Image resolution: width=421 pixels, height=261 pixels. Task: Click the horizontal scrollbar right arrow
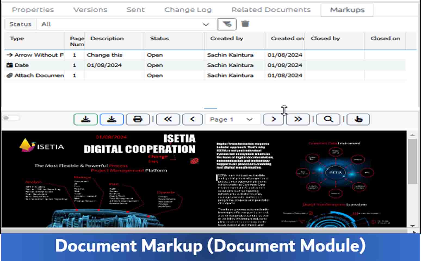point(414,232)
